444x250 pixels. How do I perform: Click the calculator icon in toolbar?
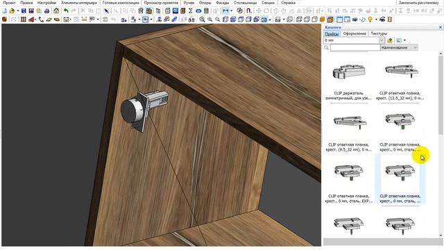206,11
